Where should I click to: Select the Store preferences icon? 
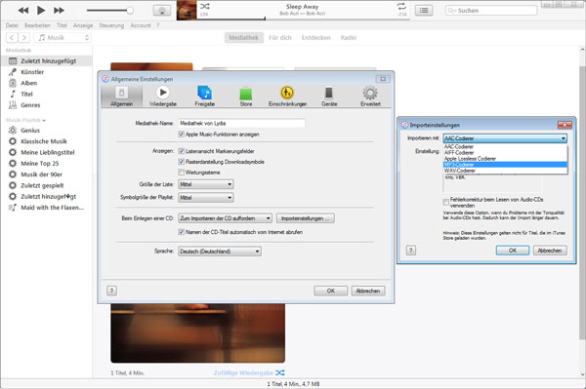[246, 97]
